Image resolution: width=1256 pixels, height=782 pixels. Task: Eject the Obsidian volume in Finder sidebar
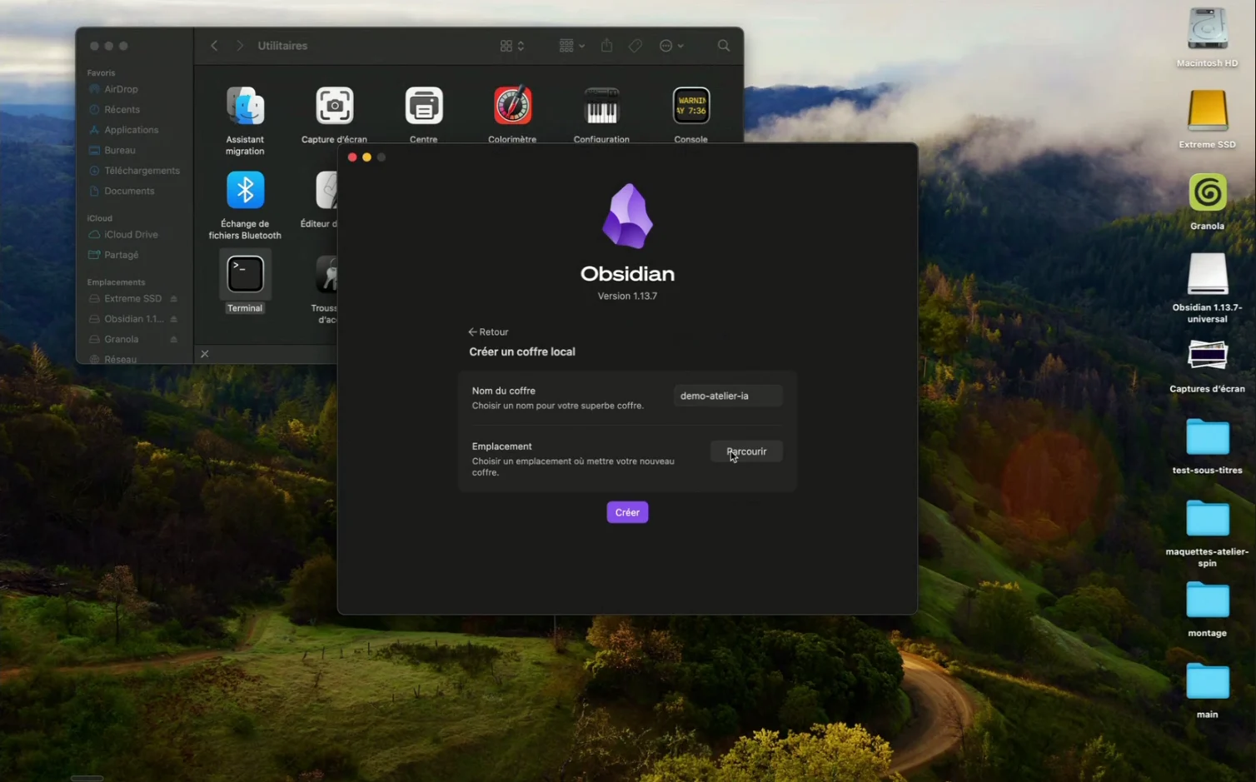[x=173, y=319]
